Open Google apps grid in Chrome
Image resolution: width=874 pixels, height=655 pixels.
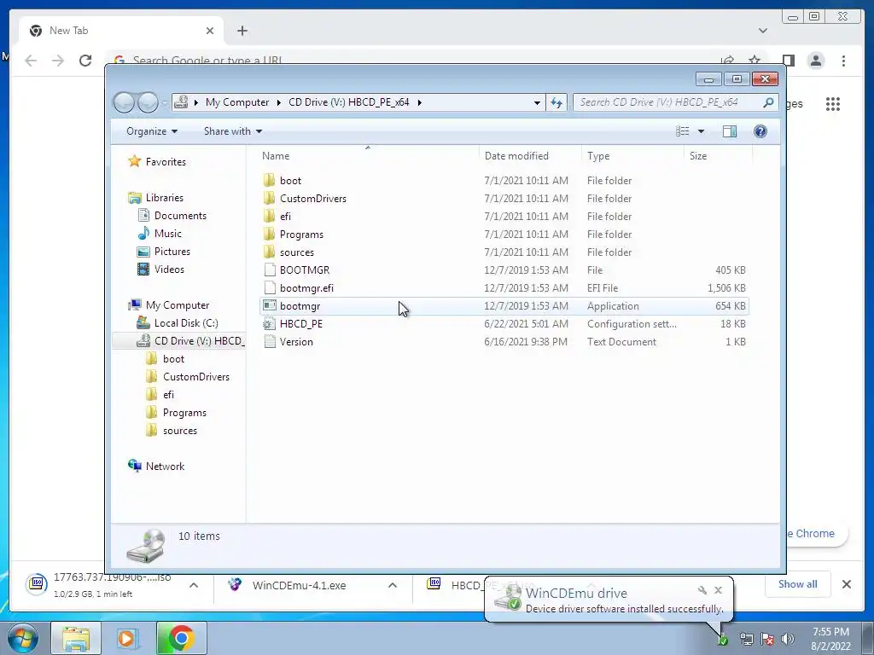tap(833, 103)
